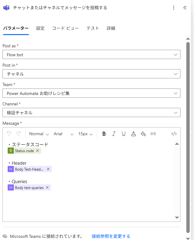The height and width of the screenshot is (240, 194).
Task: Remove the Body test-queries token
Action: tap(47, 187)
